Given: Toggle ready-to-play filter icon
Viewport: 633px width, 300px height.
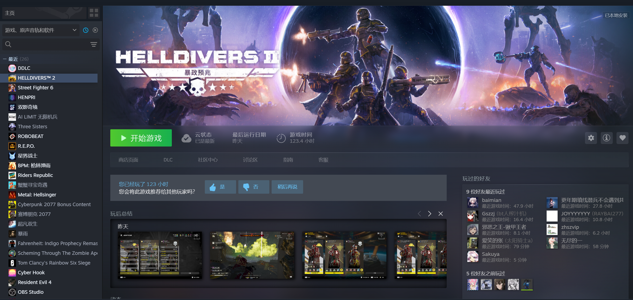Looking at the screenshot, I should click(95, 30).
